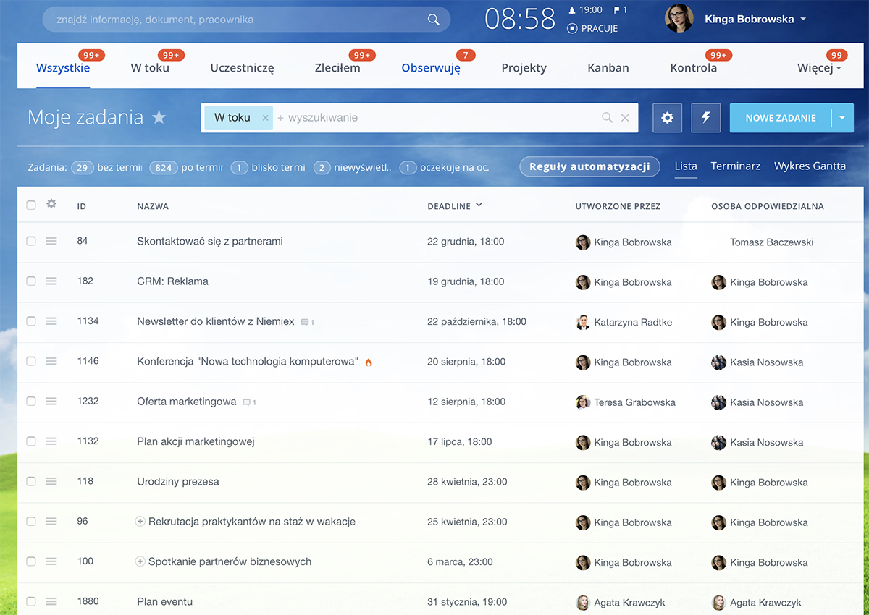Check the box for CRM: Reklama task
Viewport: 869px width, 615px height.
[31, 281]
